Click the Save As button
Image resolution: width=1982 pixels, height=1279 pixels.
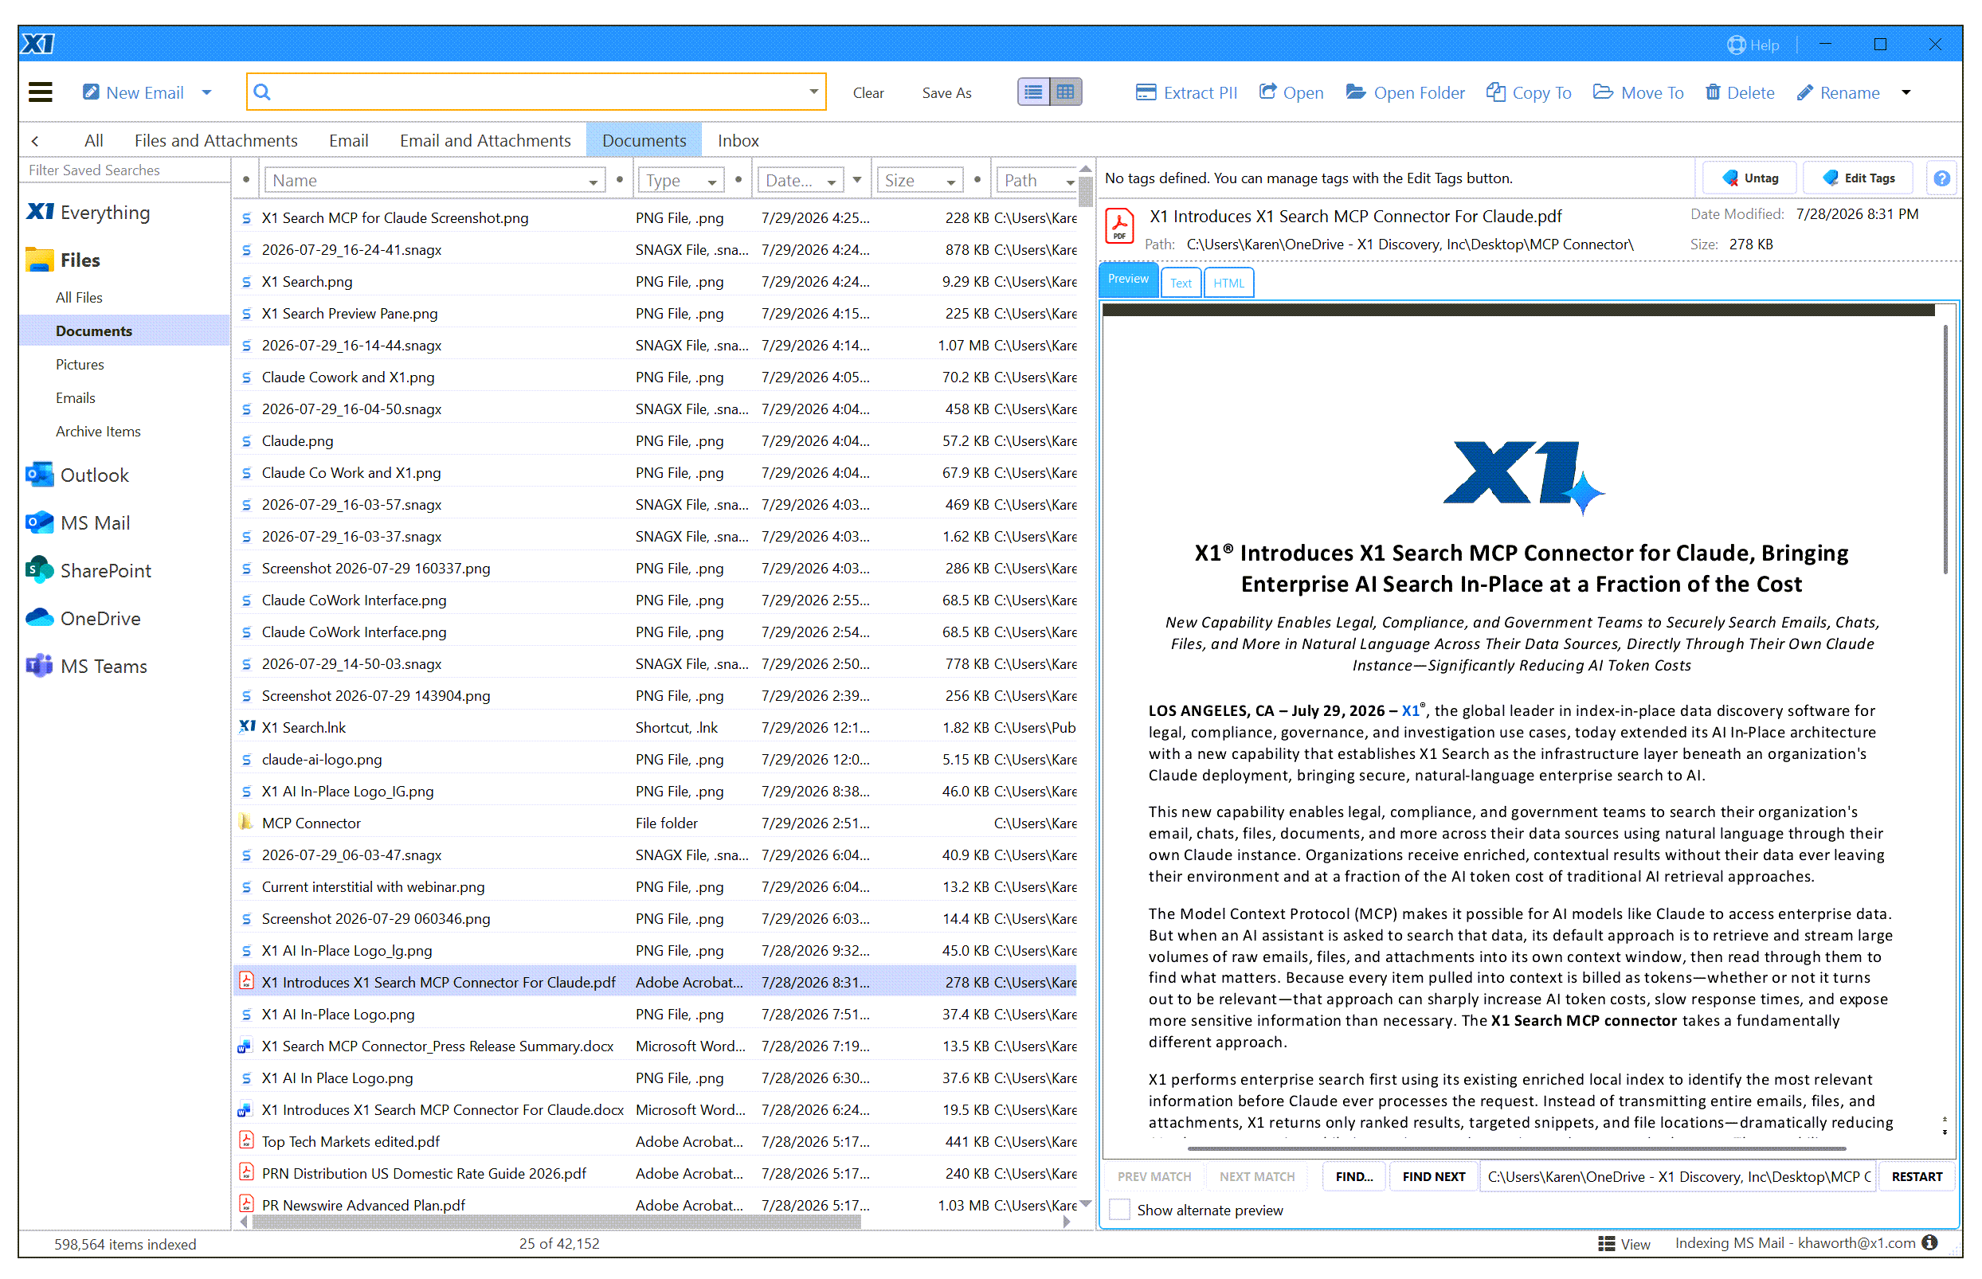tap(946, 93)
